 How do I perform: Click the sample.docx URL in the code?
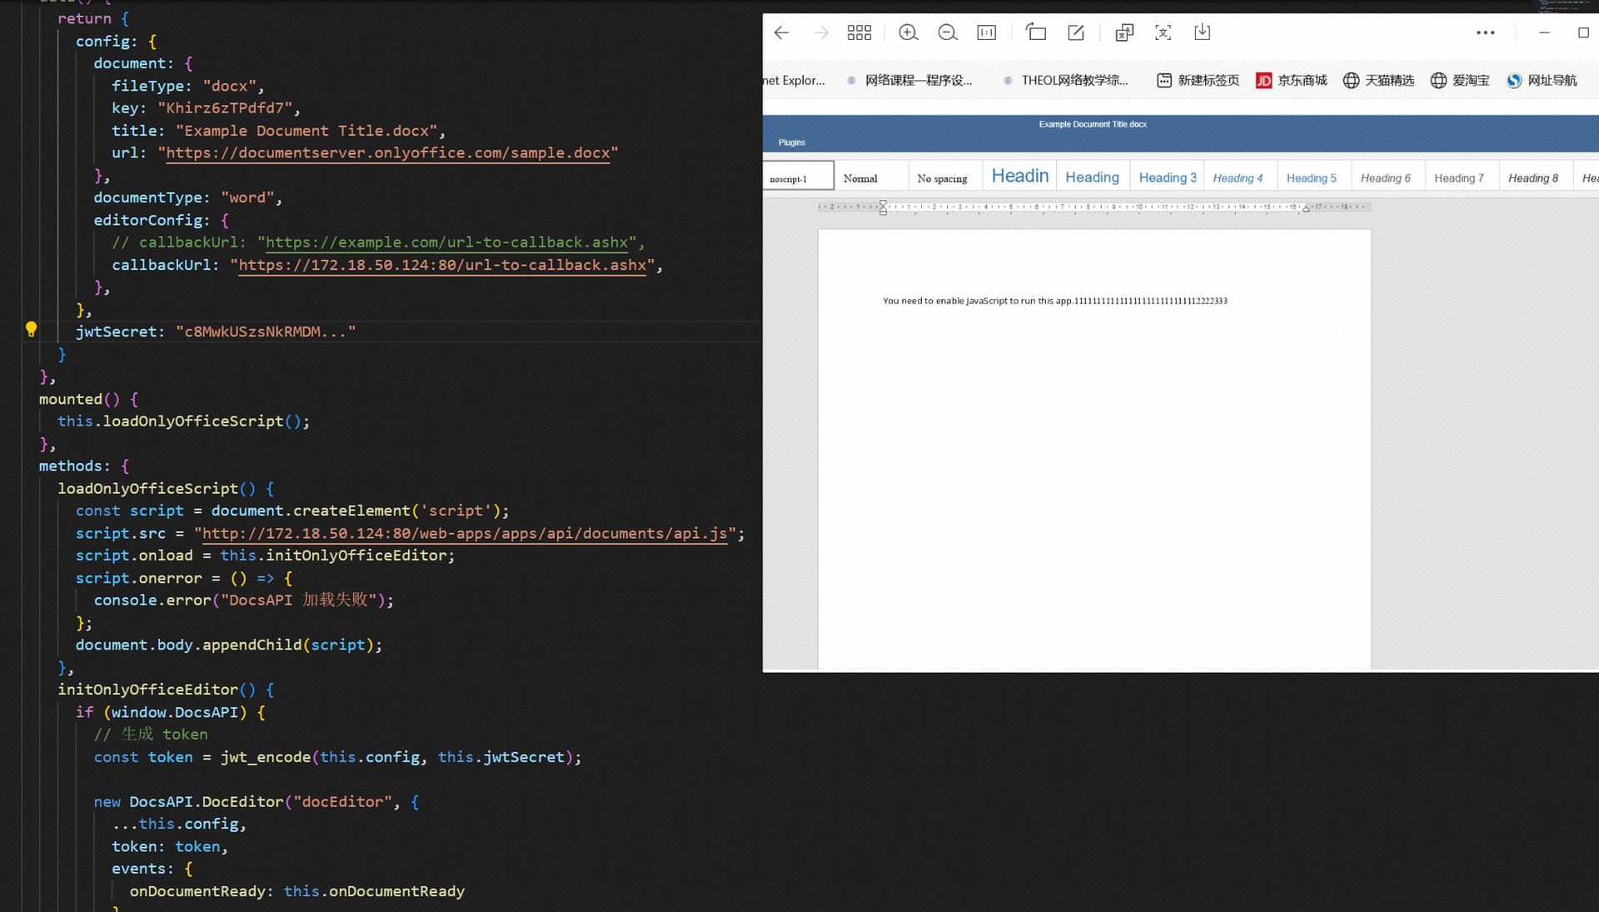coord(388,153)
